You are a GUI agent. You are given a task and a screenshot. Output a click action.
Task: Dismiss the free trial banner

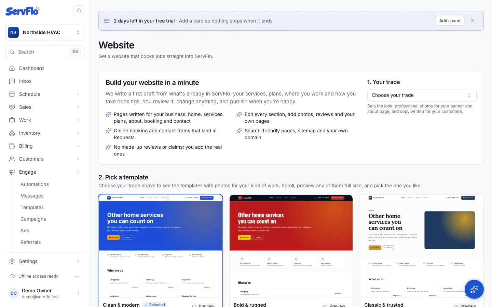coord(473,21)
